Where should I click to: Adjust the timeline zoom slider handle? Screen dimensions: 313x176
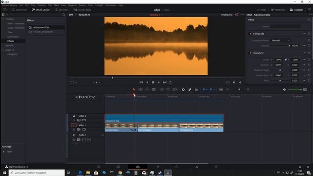click(x=239, y=89)
